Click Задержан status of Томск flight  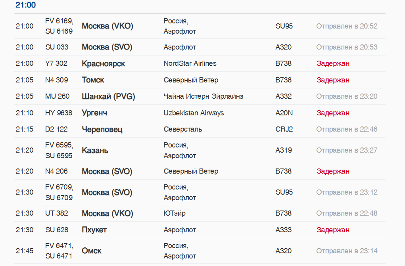click(333, 80)
